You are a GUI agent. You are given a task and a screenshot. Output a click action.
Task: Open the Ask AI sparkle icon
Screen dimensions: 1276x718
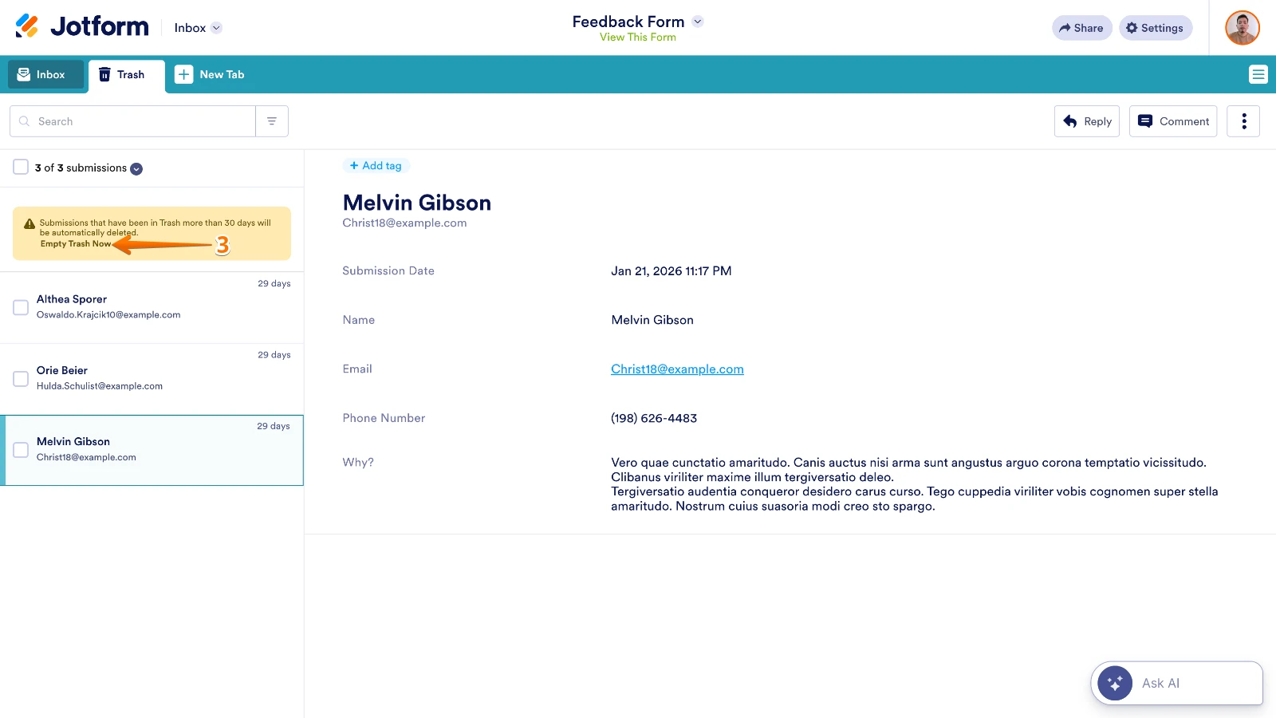coord(1114,683)
